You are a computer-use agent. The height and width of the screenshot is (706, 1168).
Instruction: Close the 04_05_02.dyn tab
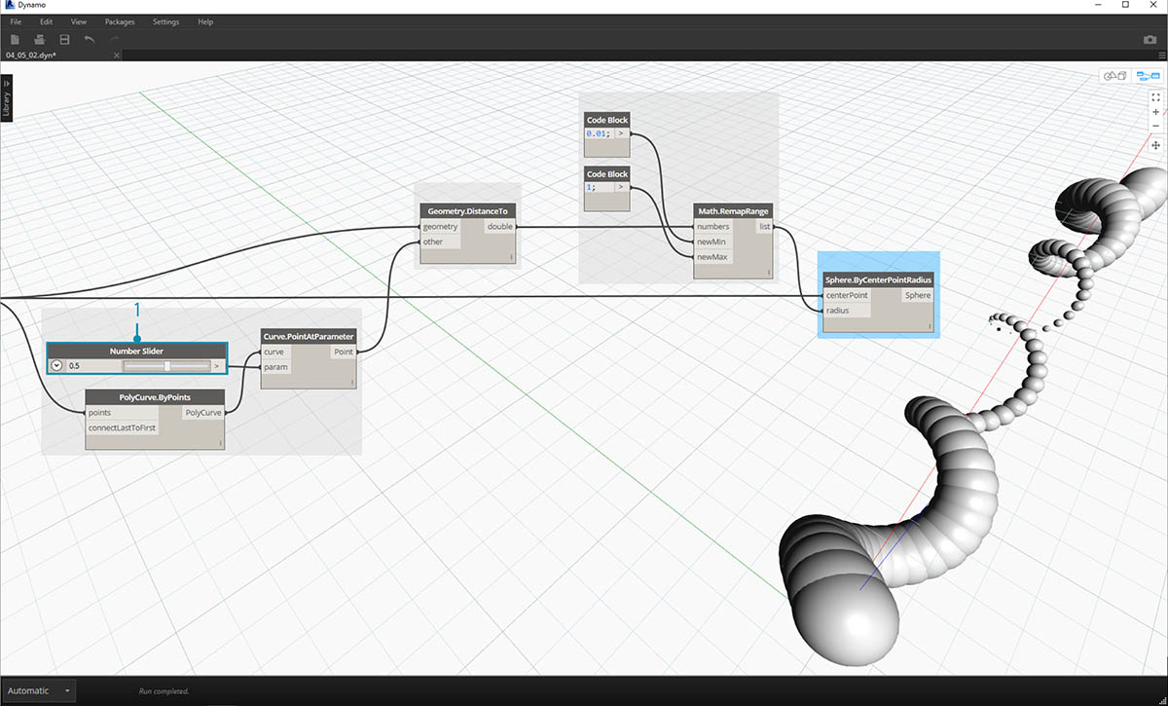pos(118,56)
